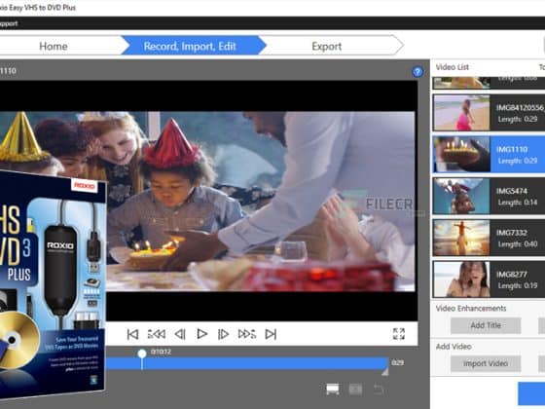Click the Import Video button
The height and width of the screenshot is (409, 545).
click(486, 364)
